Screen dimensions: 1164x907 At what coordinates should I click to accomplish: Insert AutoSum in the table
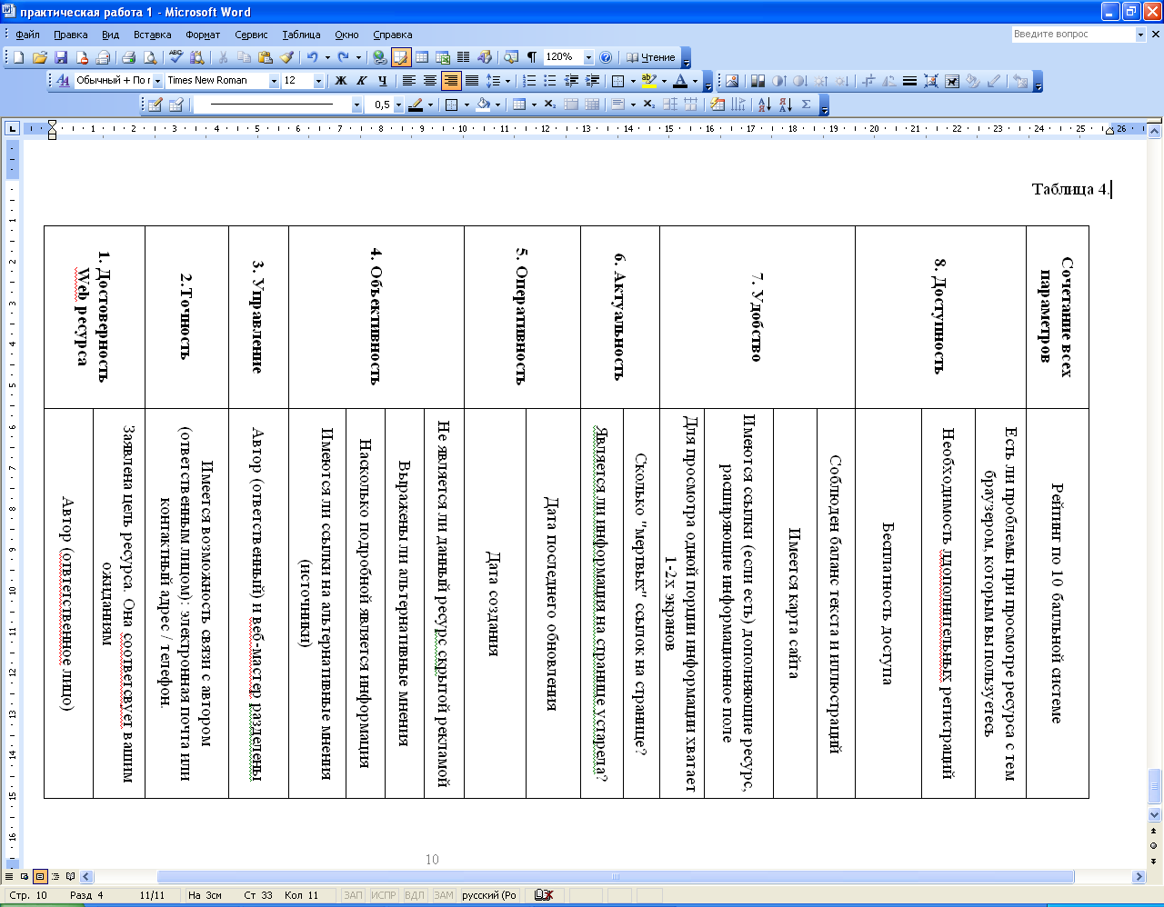tap(807, 105)
